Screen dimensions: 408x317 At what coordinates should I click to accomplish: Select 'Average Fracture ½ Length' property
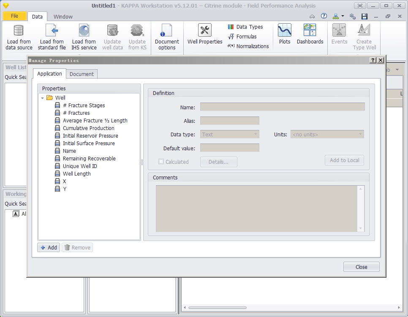tap(95, 120)
